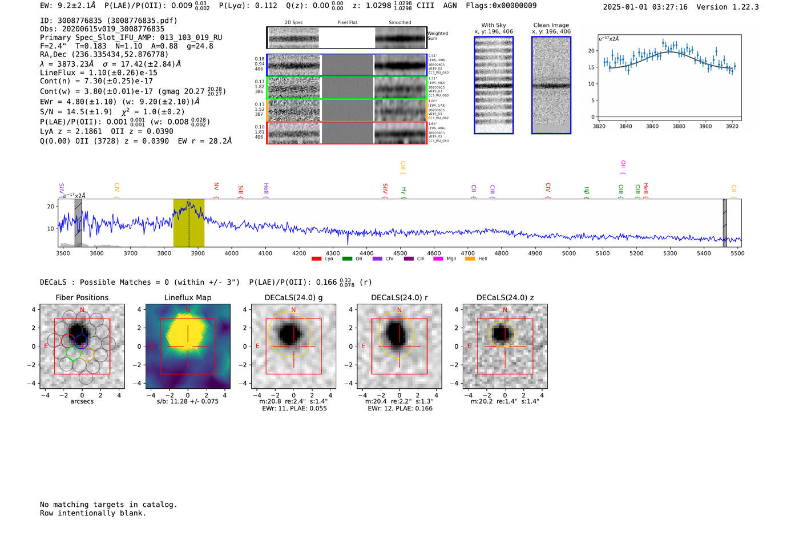Click the timestamp "2025-01-01 03:27:16"
The width and height of the screenshot is (799, 544).
click(645, 7)
